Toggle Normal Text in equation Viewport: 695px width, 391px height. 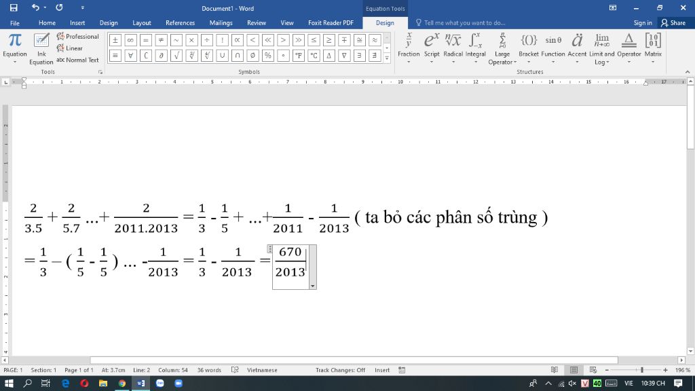pos(77,60)
